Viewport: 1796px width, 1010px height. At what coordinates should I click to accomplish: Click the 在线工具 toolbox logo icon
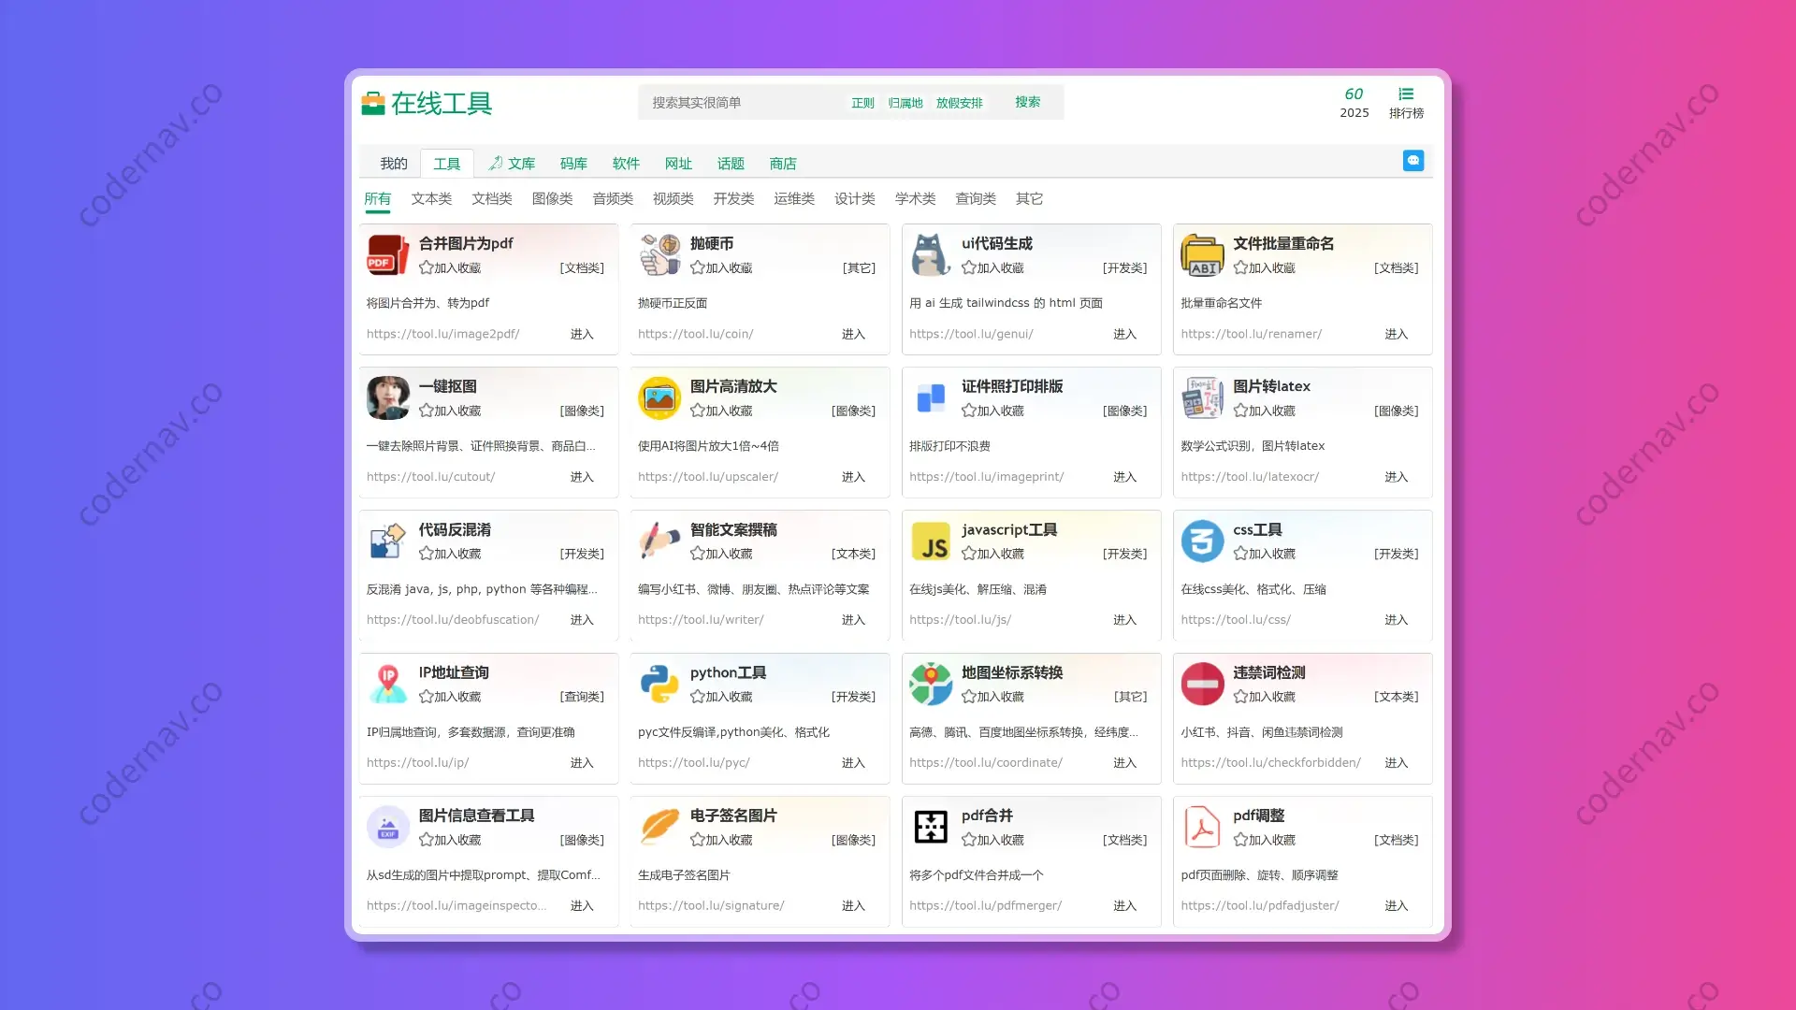tap(374, 104)
